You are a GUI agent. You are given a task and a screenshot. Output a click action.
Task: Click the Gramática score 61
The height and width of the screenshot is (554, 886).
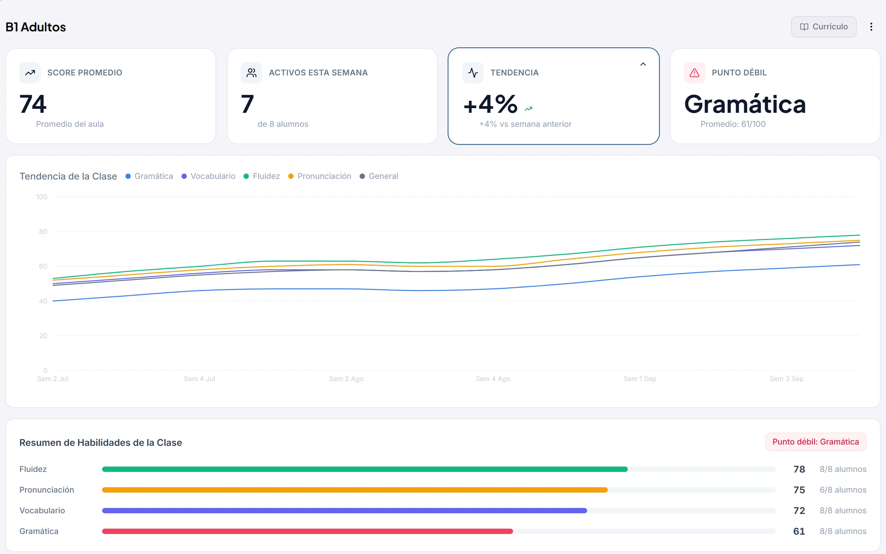(x=799, y=531)
